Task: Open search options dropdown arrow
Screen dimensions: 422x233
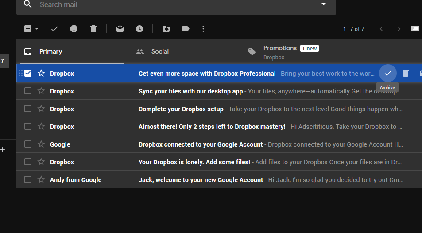Action: click(324, 4)
